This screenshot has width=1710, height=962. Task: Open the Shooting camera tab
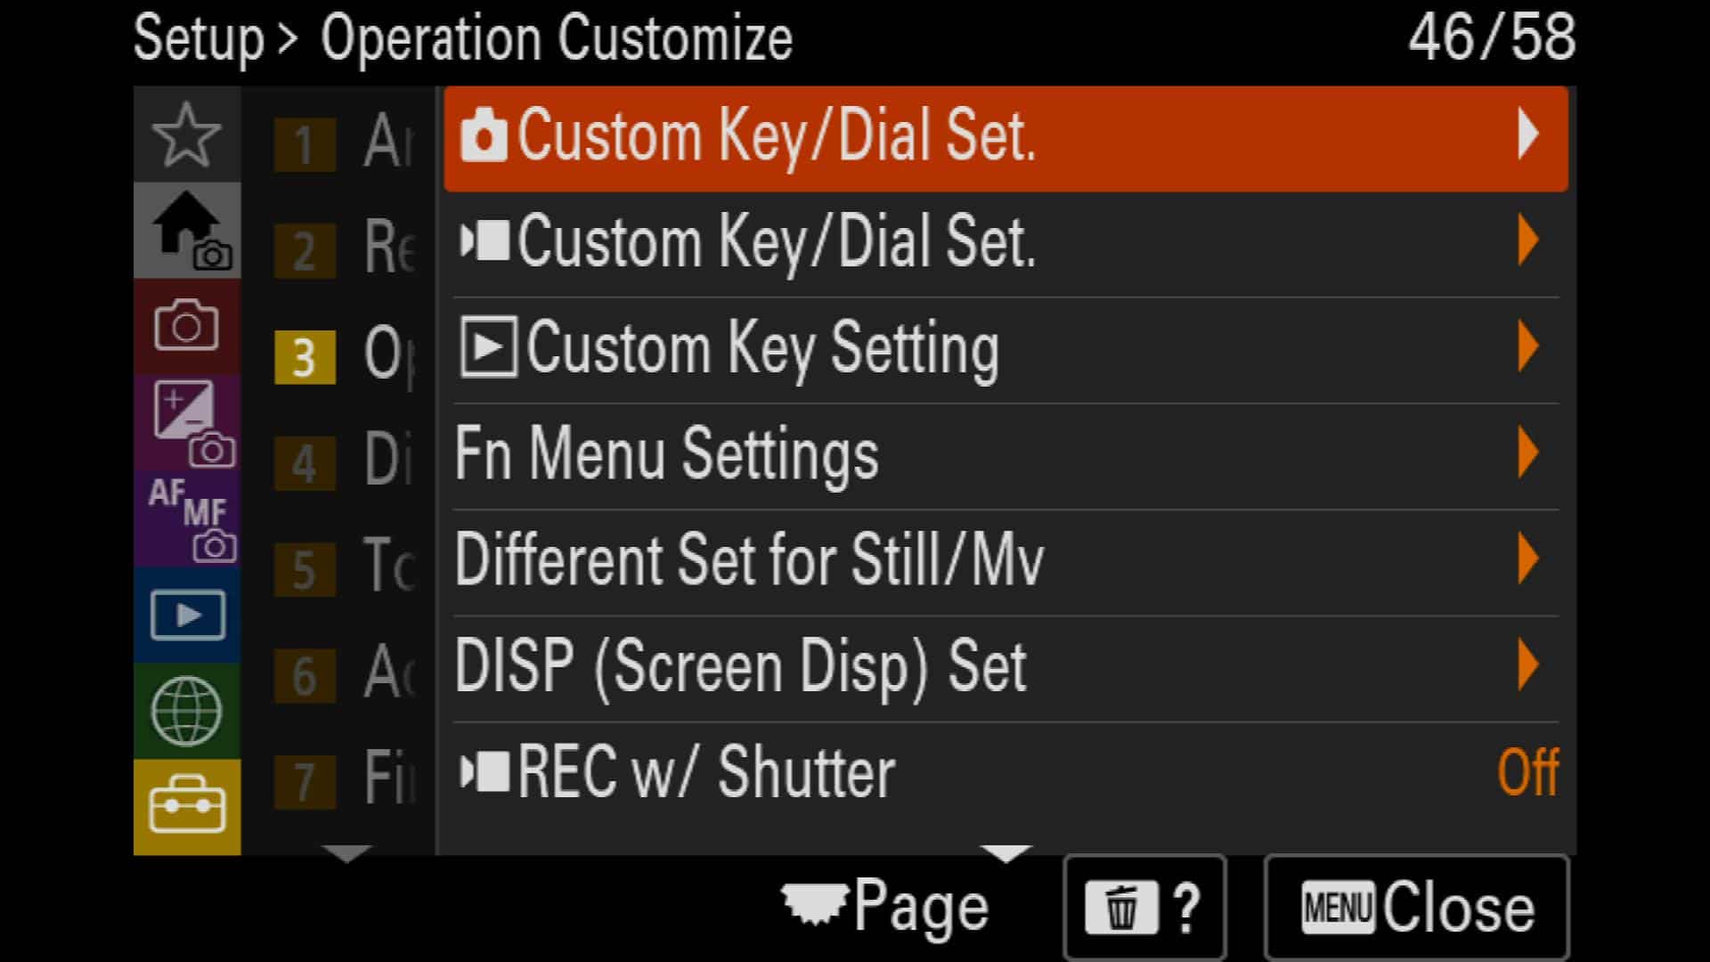pyautogui.click(x=186, y=326)
